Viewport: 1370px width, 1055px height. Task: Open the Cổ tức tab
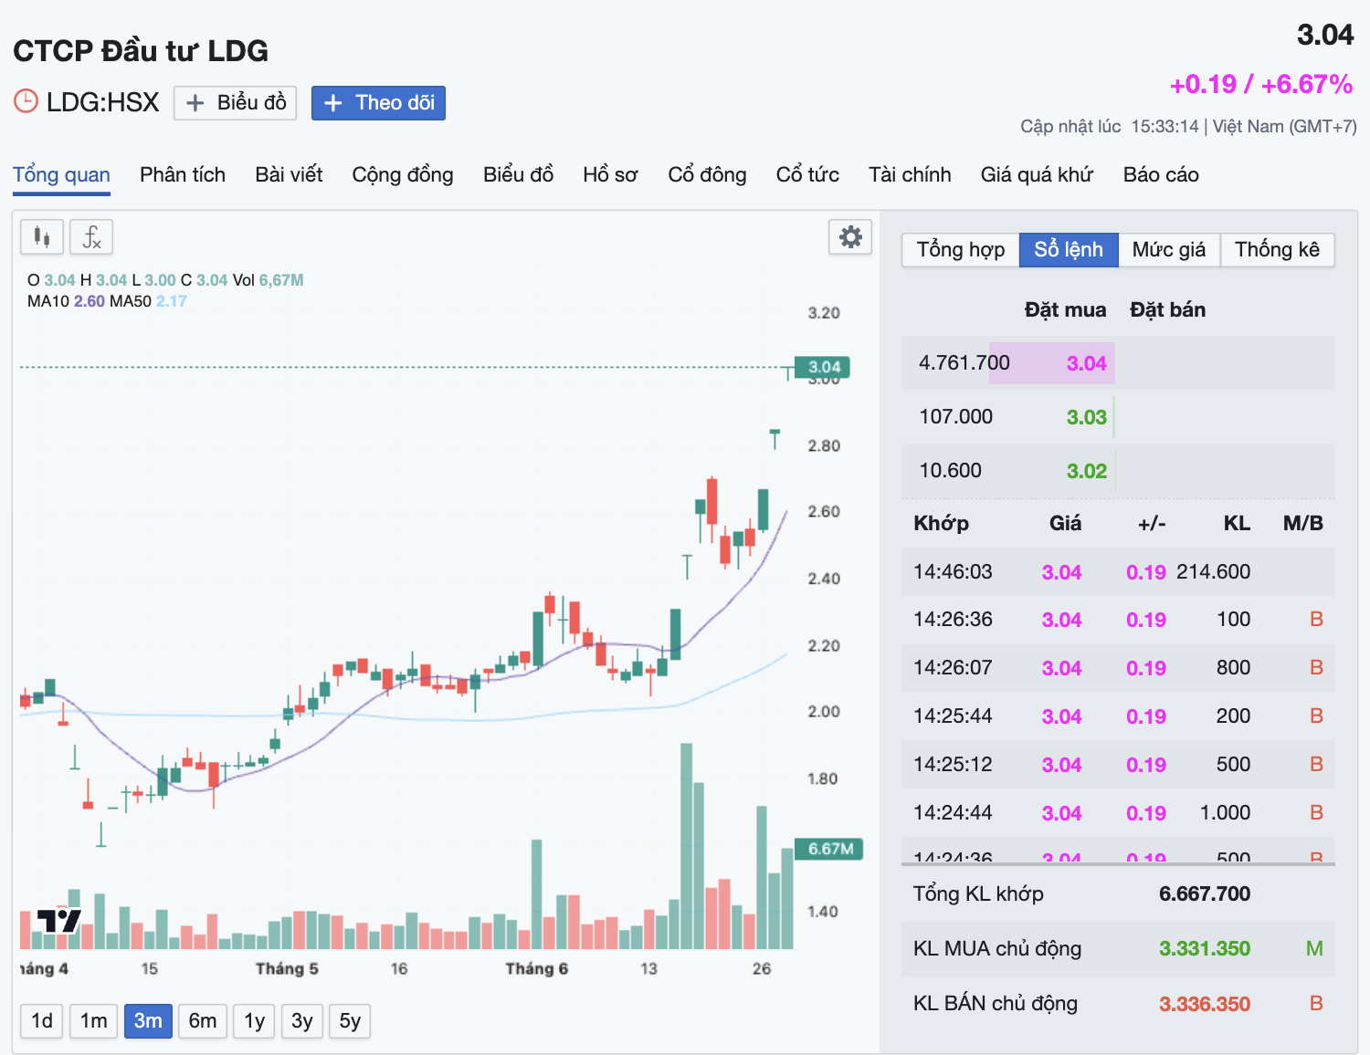click(x=807, y=174)
